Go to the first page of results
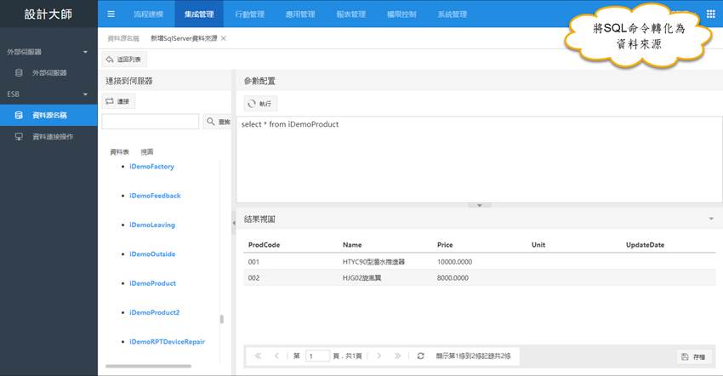This screenshot has height=376, width=723. click(x=258, y=356)
